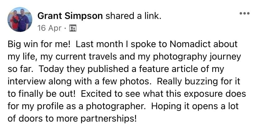
Task: Click the friends audience privacy icon
Action: click(73, 28)
